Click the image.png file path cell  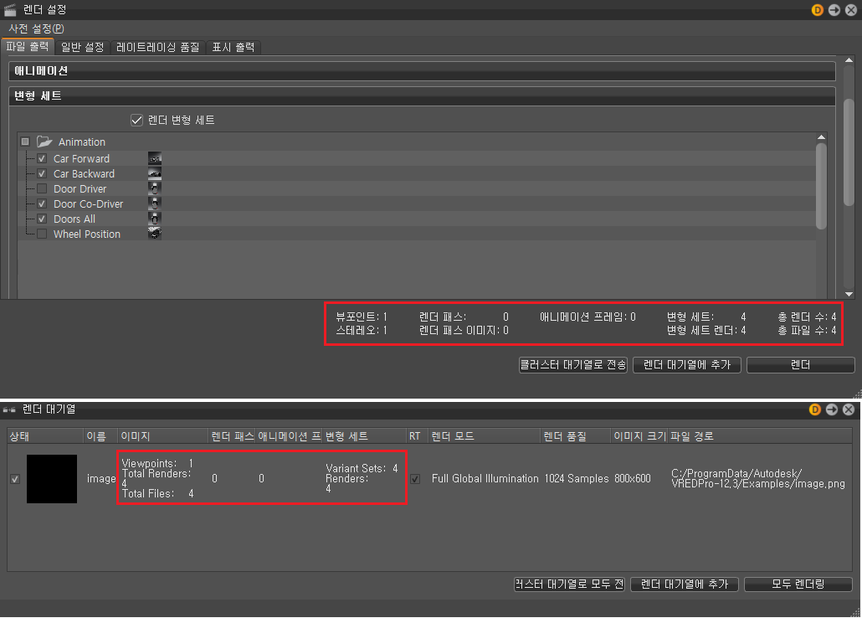[x=758, y=479]
